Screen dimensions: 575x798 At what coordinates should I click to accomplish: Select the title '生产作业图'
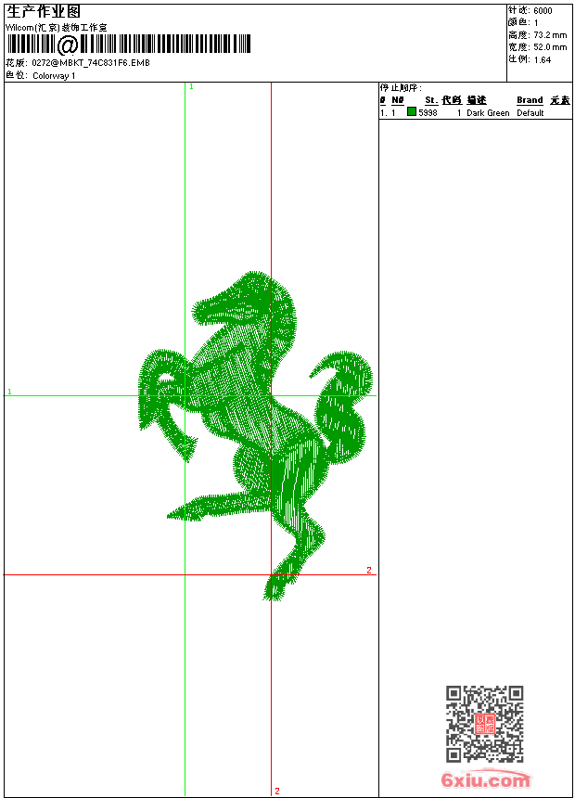pos(44,12)
